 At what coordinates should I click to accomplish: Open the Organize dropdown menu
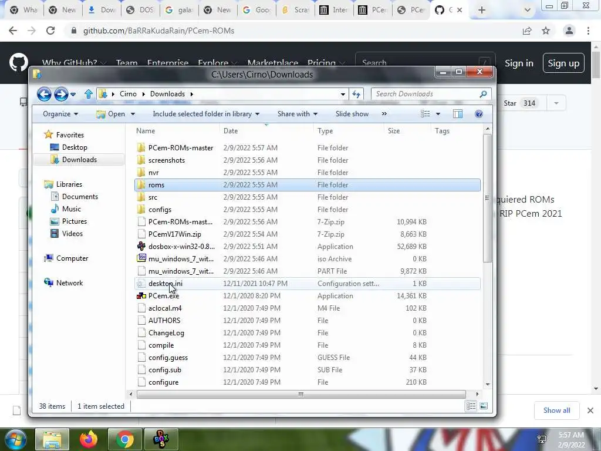[60, 114]
